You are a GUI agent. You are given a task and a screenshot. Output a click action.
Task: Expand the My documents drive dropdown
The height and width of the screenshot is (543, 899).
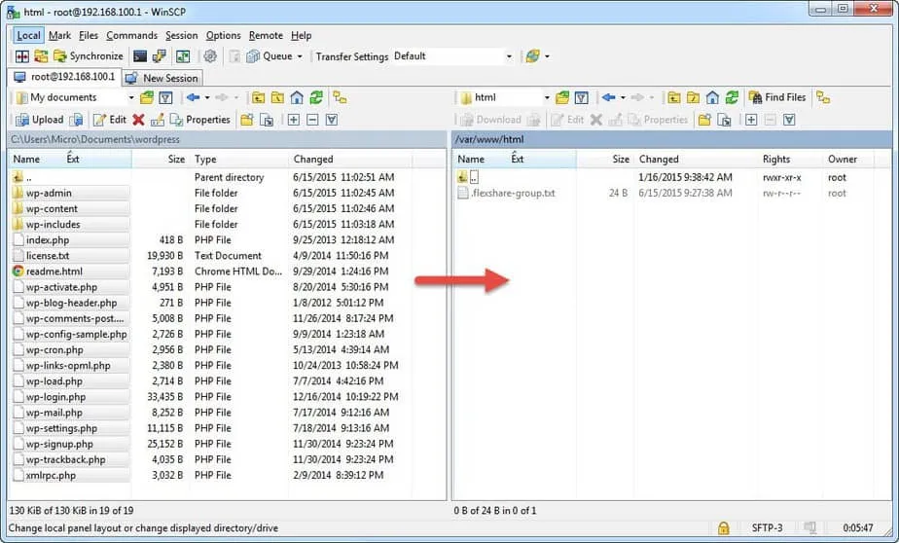click(130, 97)
